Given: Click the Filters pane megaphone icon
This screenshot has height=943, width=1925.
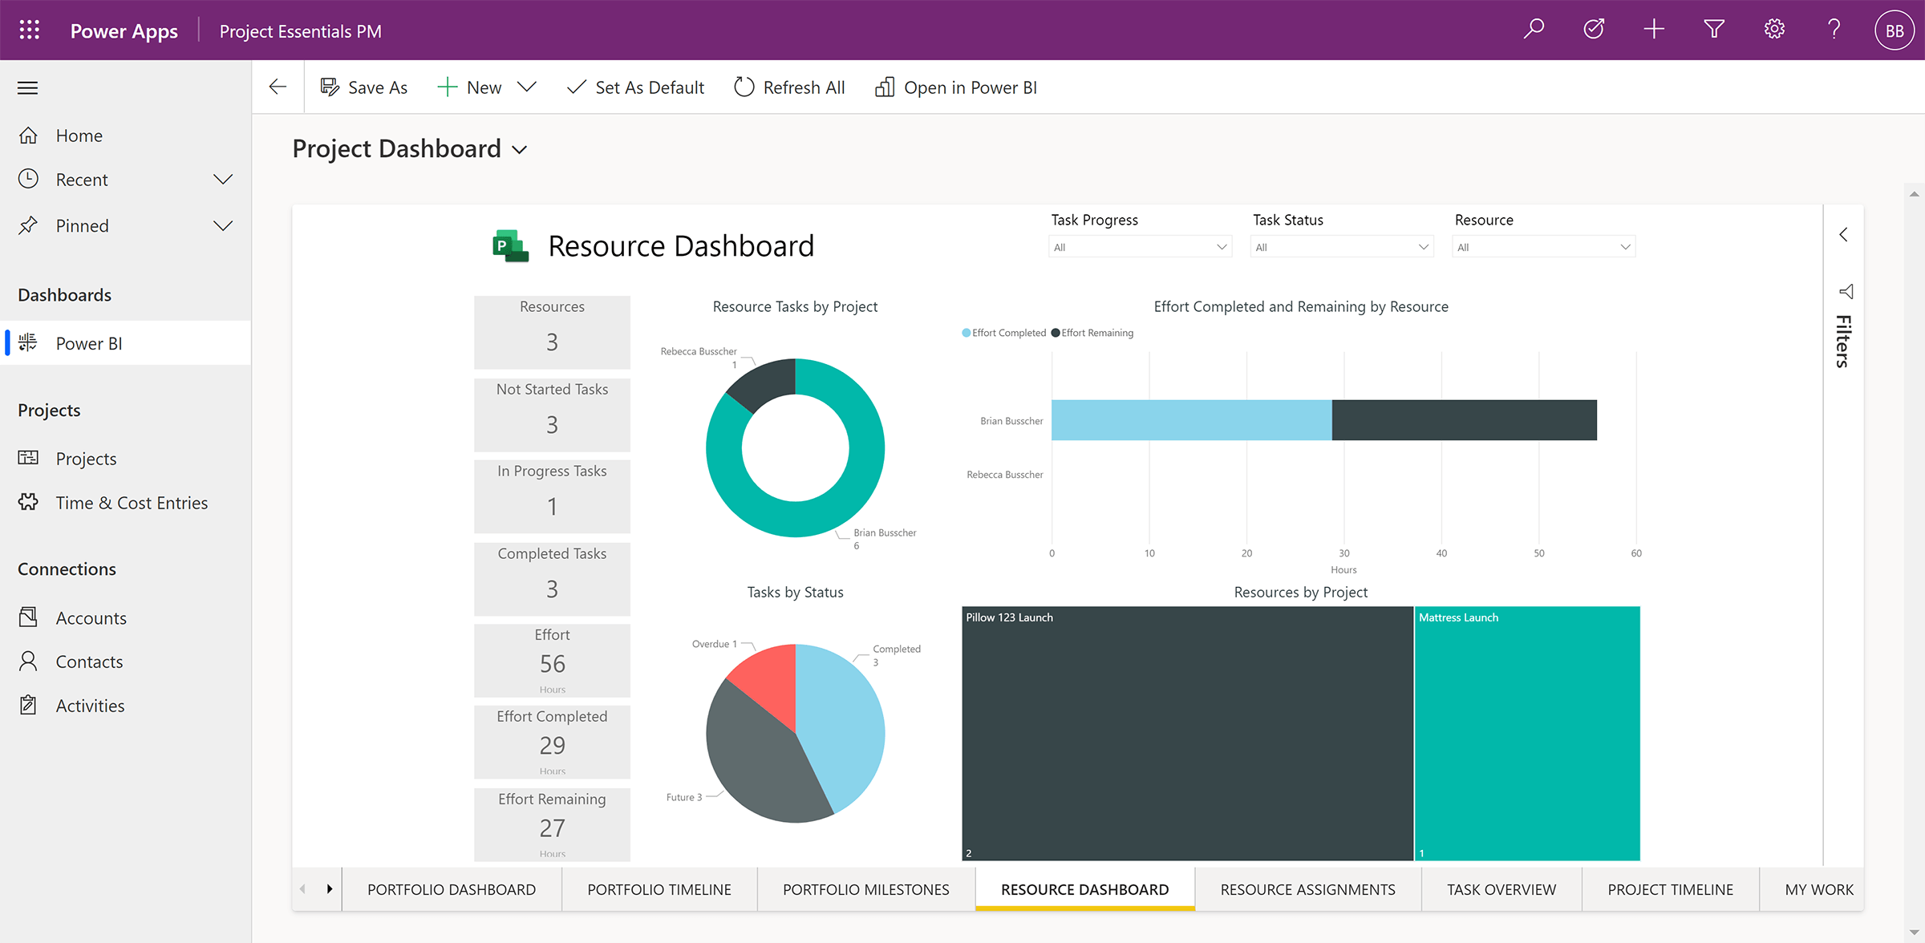Looking at the screenshot, I should click(1846, 291).
